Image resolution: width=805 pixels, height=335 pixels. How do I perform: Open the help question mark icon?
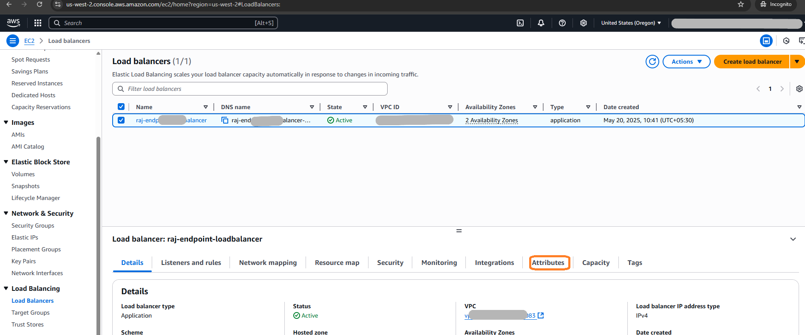point(562,23)
